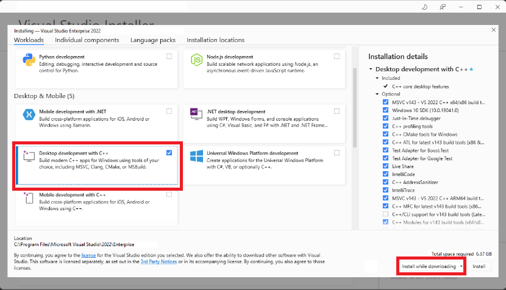The height and width of the screenshot is (290, 506).
Task: Uncheck MSVC v143 x64/x86 build tools
Action: (x=385, y=102)
